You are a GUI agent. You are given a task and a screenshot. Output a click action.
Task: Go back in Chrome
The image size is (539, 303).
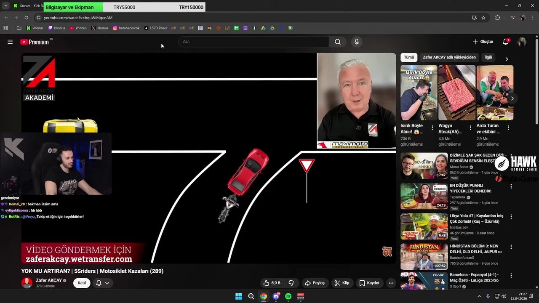click(6, 18)
